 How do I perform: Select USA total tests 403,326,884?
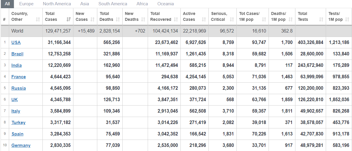(310, 43)
